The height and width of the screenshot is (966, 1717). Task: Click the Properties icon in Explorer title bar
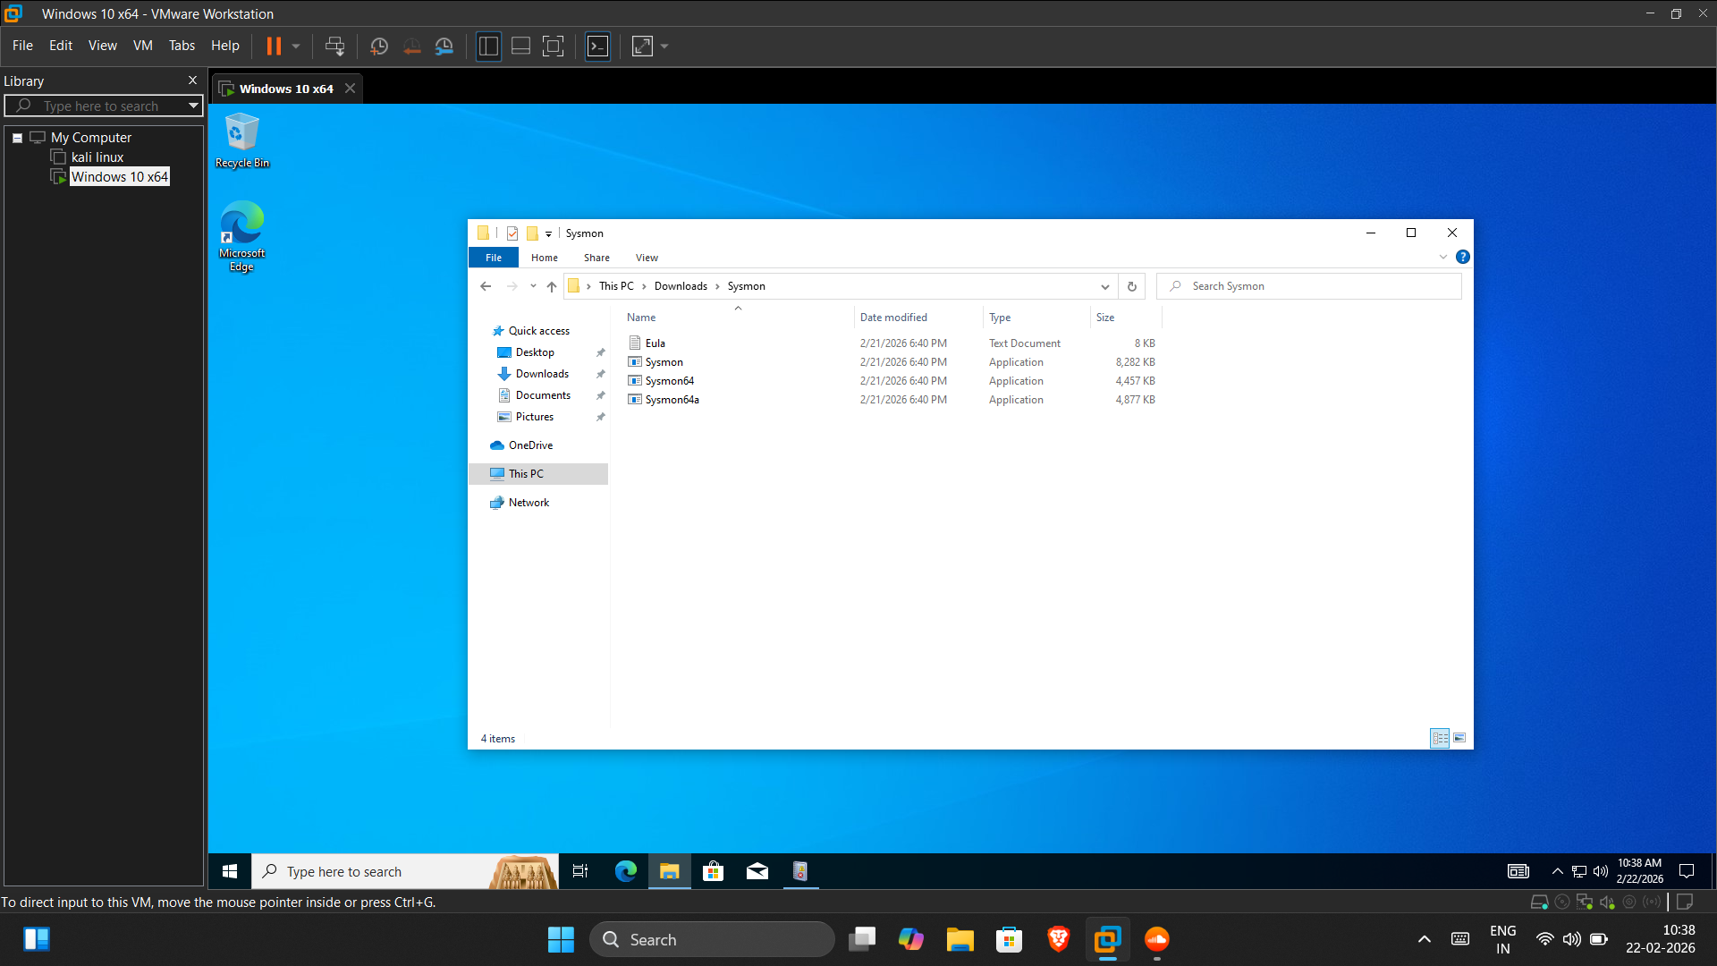512,233
